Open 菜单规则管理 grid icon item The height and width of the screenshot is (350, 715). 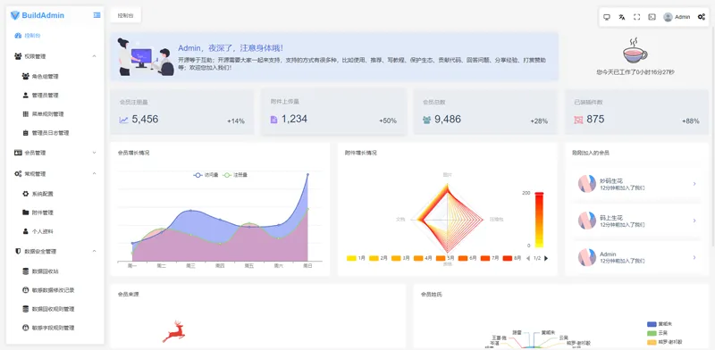[x=55, y=114]
